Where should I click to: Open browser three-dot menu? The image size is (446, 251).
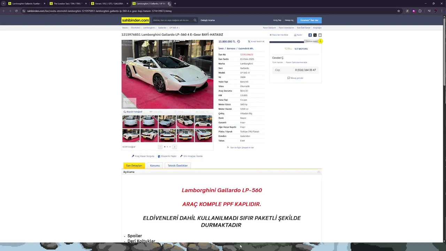pyautogui.click(x=442, y=11)
